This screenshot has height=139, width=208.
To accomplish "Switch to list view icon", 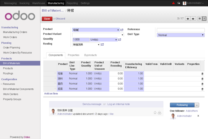I will [200, 18].
